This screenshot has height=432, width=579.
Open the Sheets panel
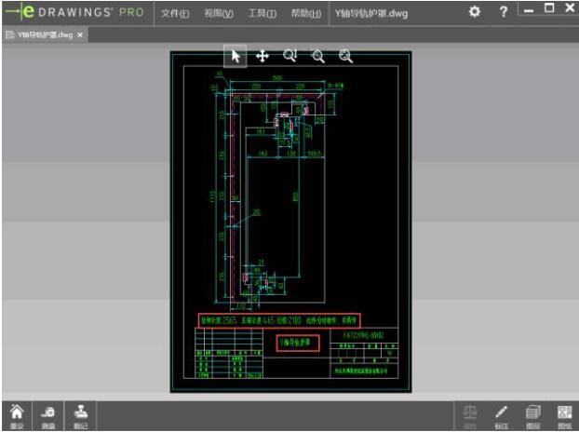(x=563, y=414)
